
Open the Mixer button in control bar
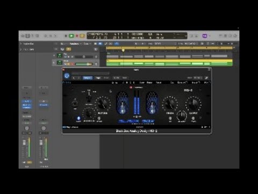[51, 36]
